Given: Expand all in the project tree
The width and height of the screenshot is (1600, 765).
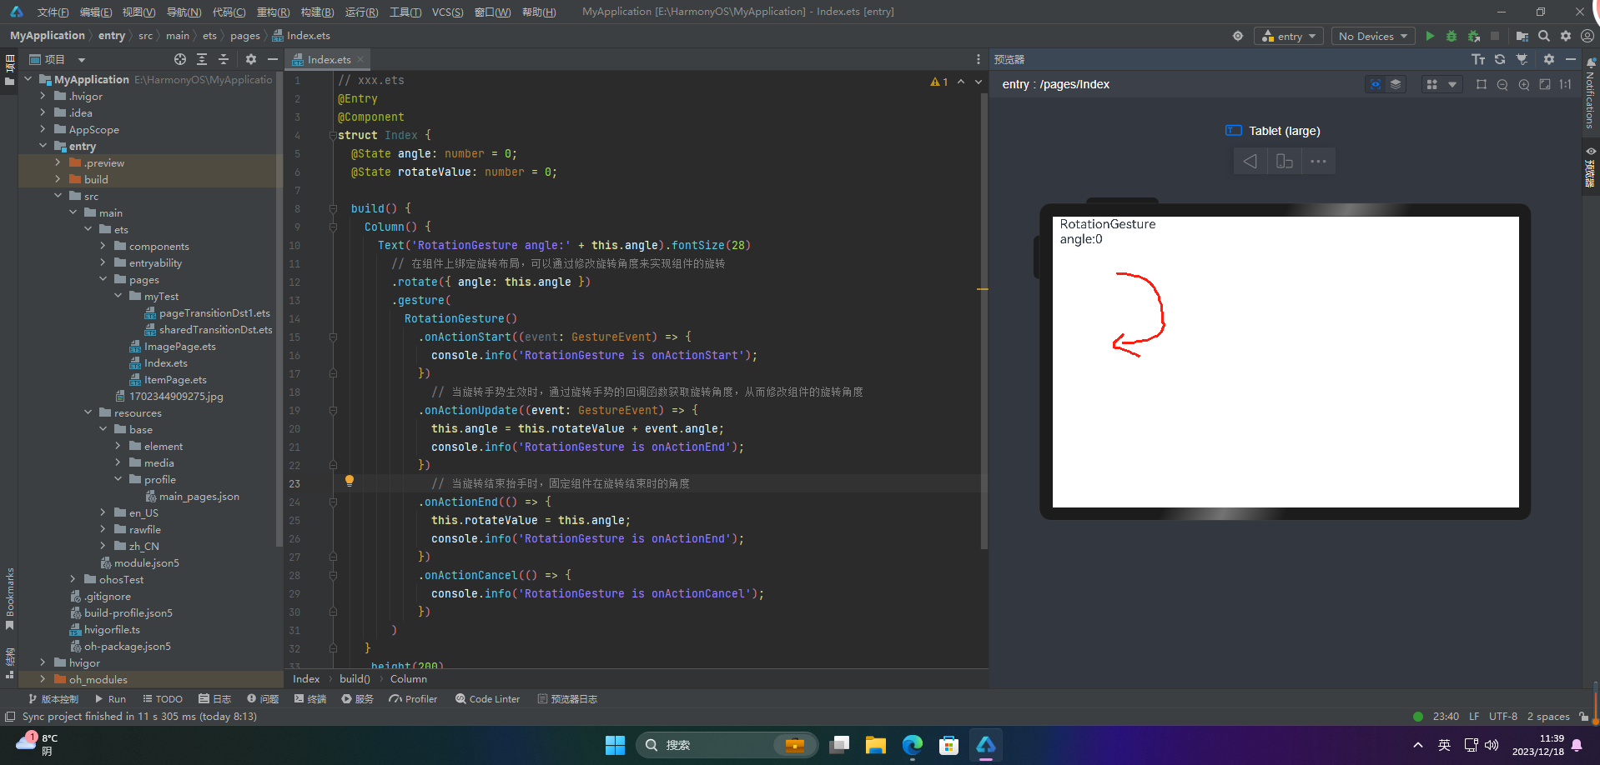Looking at the screenshot, I should pyautogui.click(x=202, y=59).
